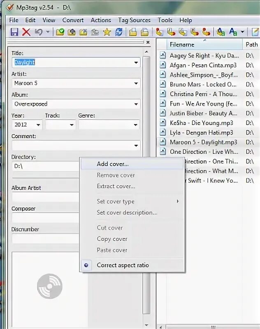Click the Tag - Filename convert icon
Image resolution: width=260 pixels, height=329 pixels.
coord(160,32)
